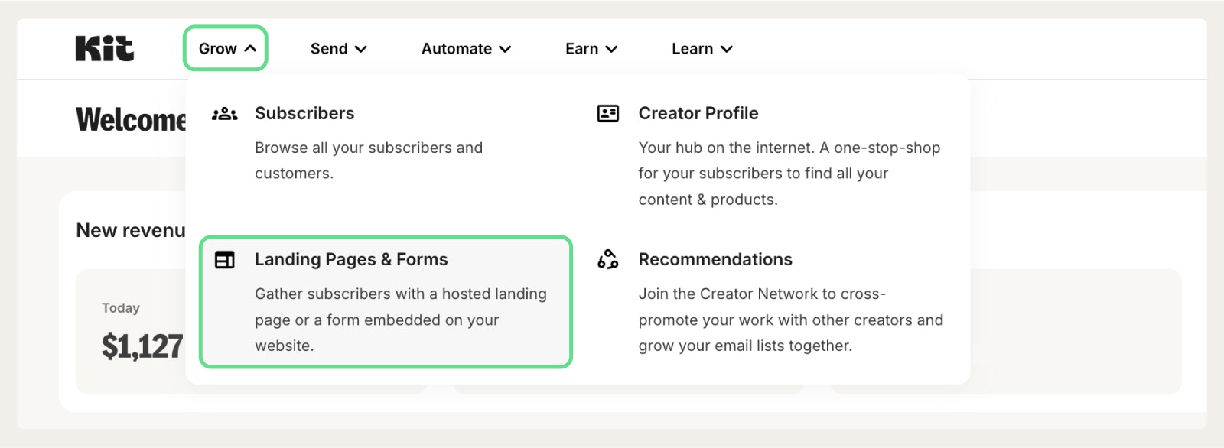Click the Landing Pages & Forms layout icon
This screenshot has width=1224, height=448.
pos(224,260)
